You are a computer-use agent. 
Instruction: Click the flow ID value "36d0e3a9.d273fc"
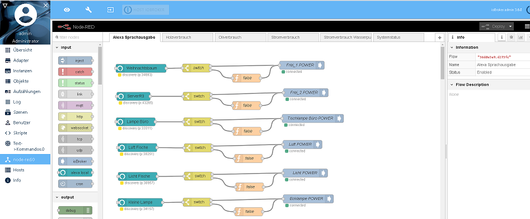pyautogui.click(x=494, y=57)
